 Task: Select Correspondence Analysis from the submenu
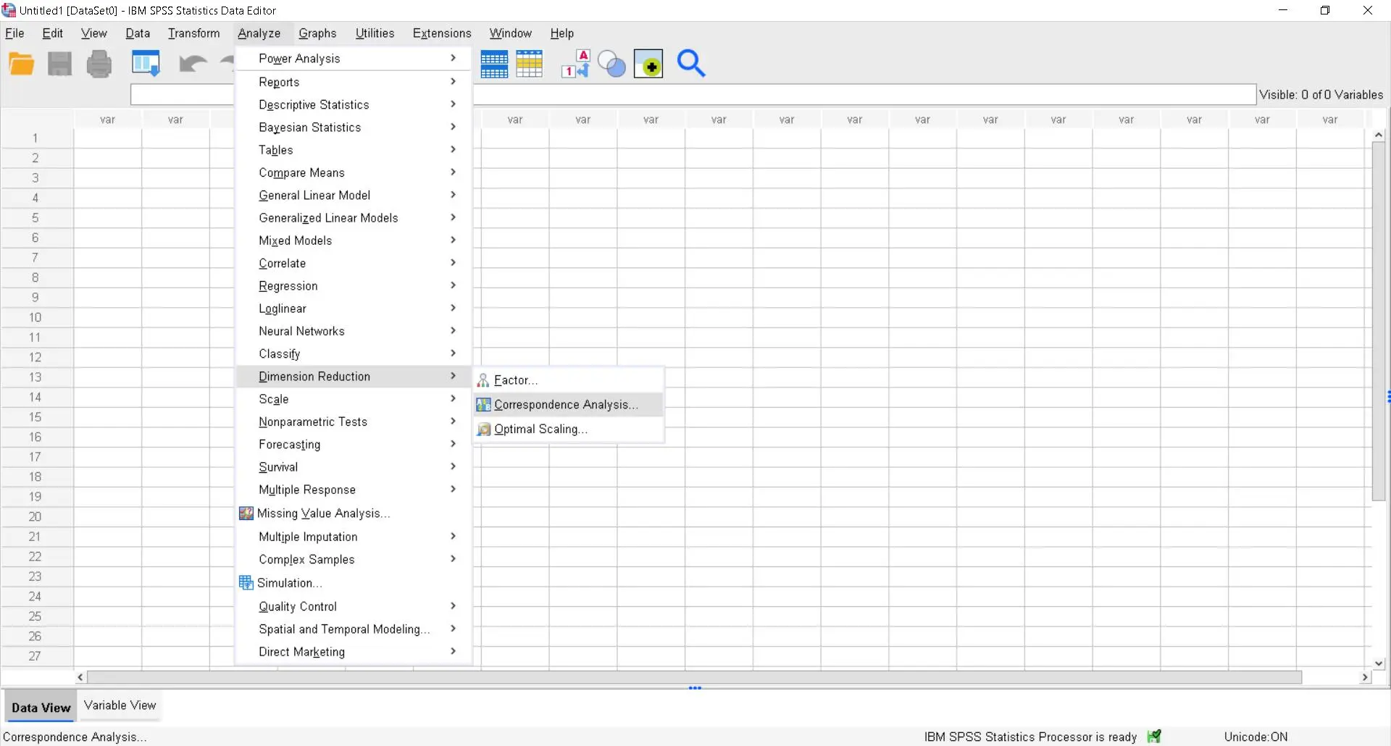click(x=566, y=405)
